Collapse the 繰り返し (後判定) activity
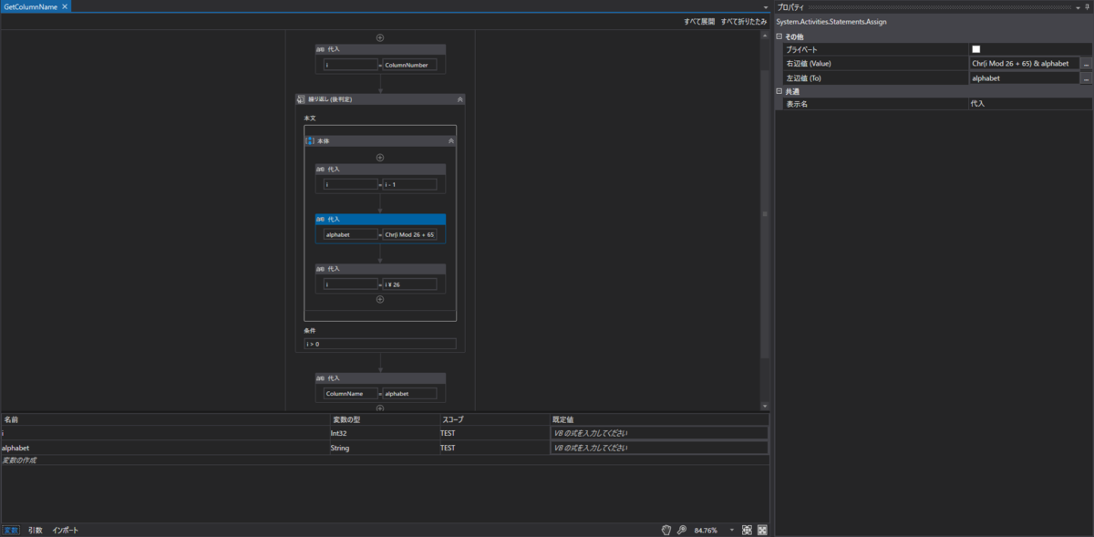The height and width of the screenshot is (537, 1094). 459,98
